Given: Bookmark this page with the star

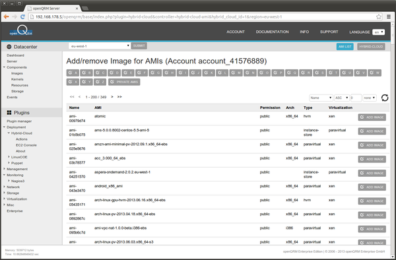Looking at the screenshot, I should tap(379, 16).
